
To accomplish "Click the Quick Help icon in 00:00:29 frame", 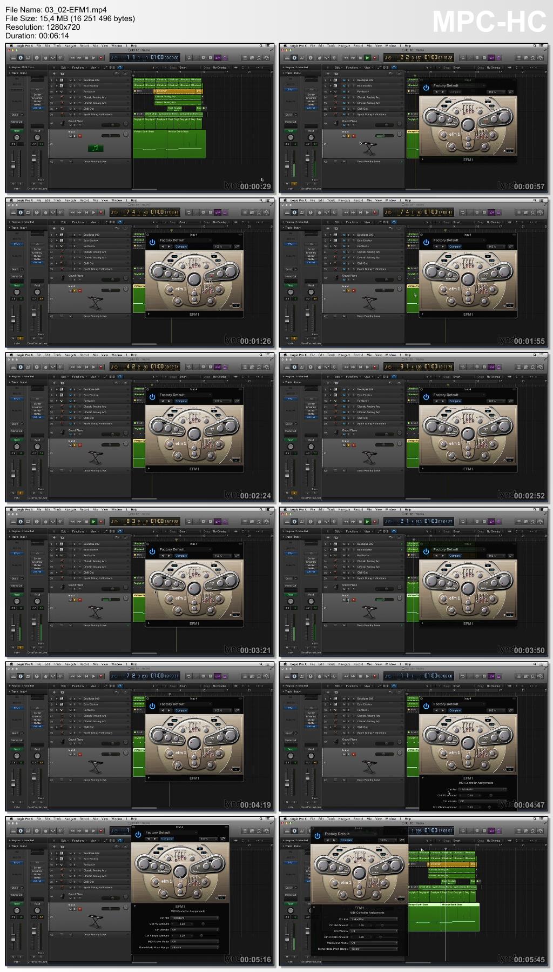I will click(x=37, y=58).
